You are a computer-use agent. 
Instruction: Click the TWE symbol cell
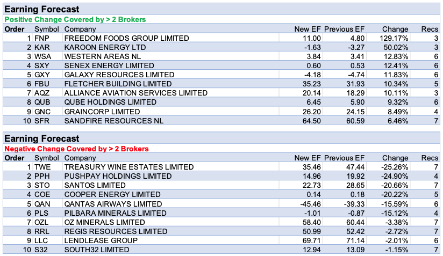pyautogui.click(x=42, y=167)
